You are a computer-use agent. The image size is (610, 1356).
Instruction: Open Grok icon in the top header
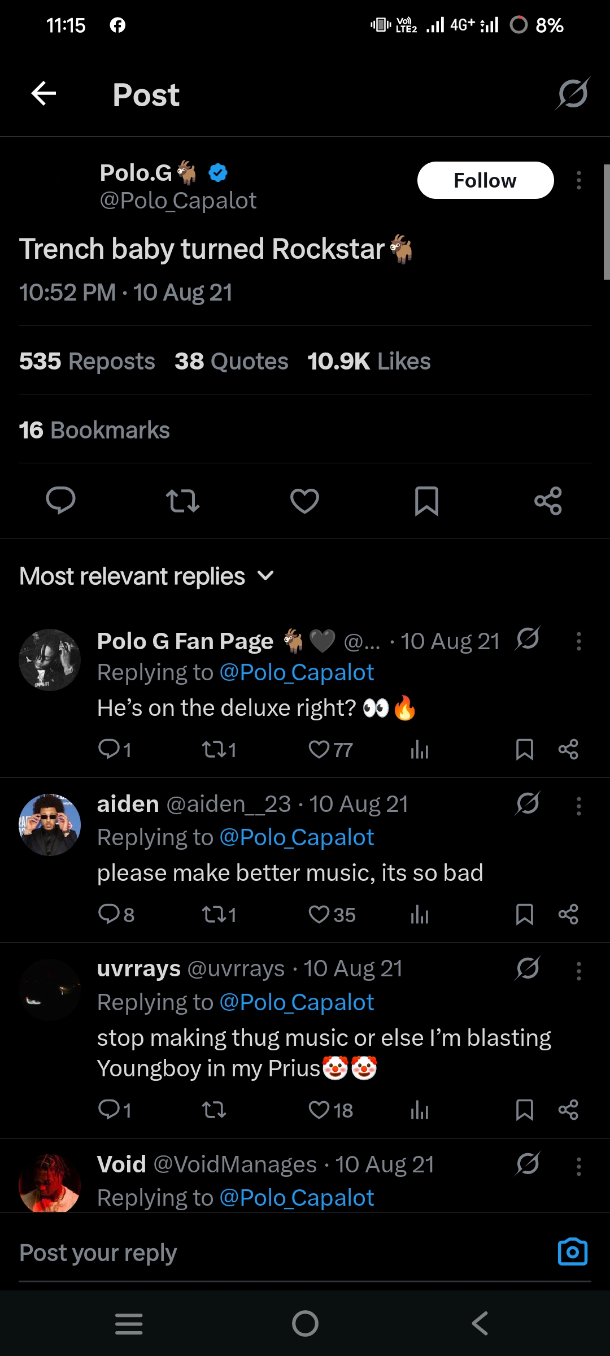pyautogui.click(x=573, y=93)
